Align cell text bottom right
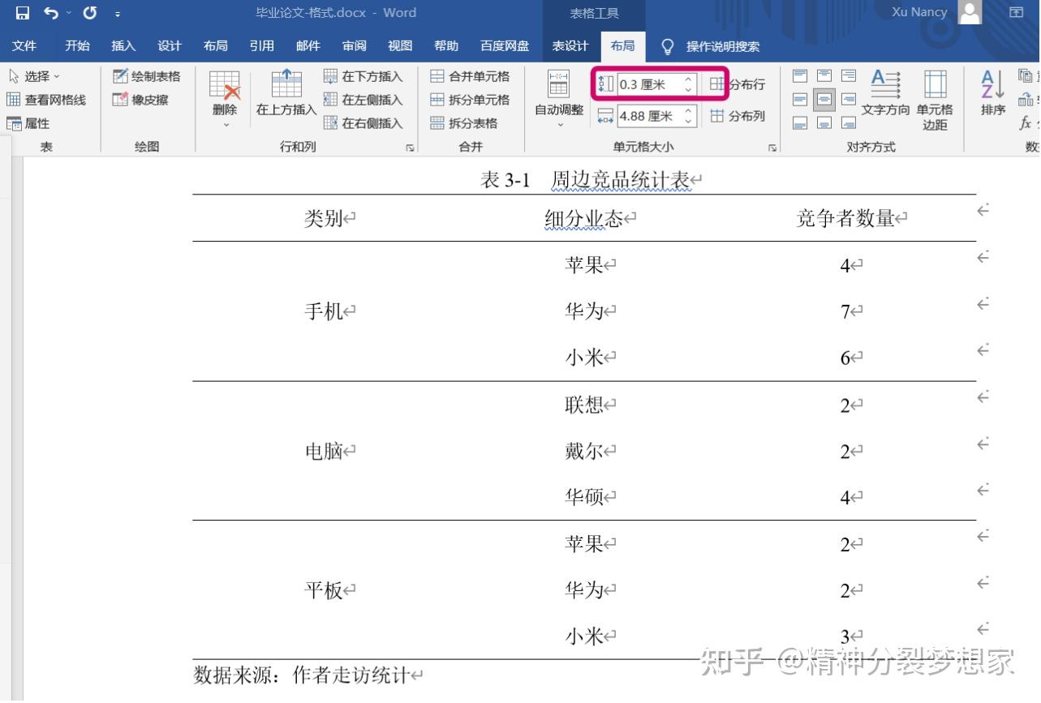 tap(849, 123)
